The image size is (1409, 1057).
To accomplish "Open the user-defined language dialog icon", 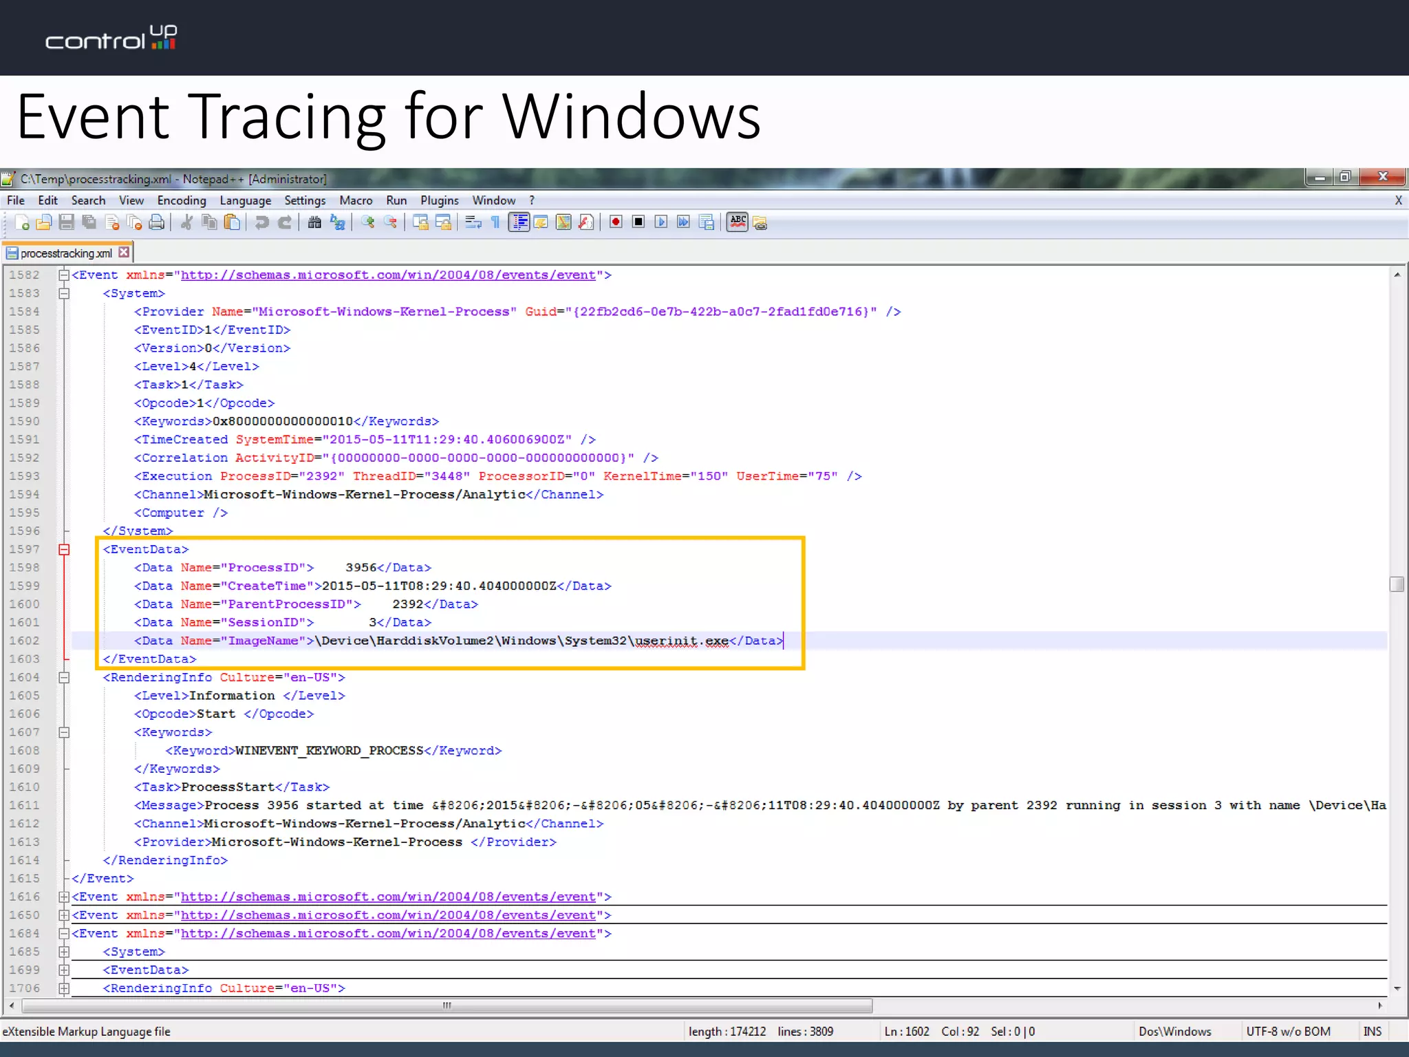I will [x=541, y=222].
